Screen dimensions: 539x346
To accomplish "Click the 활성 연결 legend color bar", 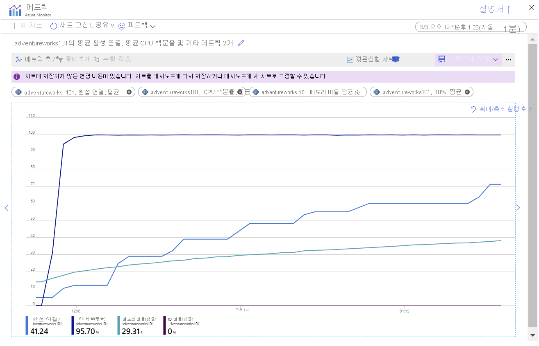I will pyautogui.click(x=27, y=326).
